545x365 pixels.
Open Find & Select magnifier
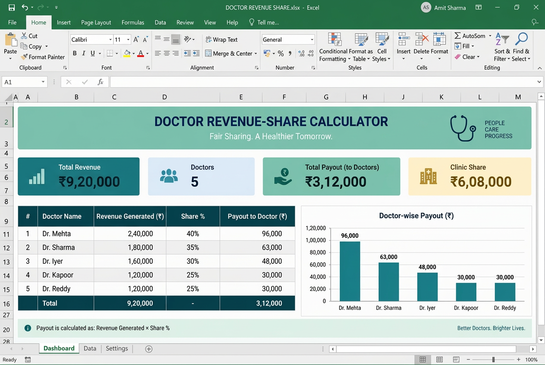click(521, 47)
